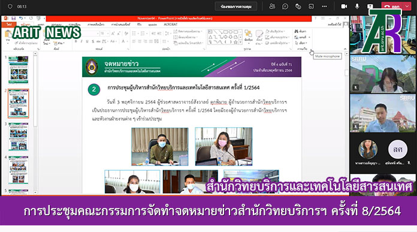The height and width of the screenshot is (232, 417).
Task: Click the Convert to SmartArt button
Action: (x=188, y=43)
